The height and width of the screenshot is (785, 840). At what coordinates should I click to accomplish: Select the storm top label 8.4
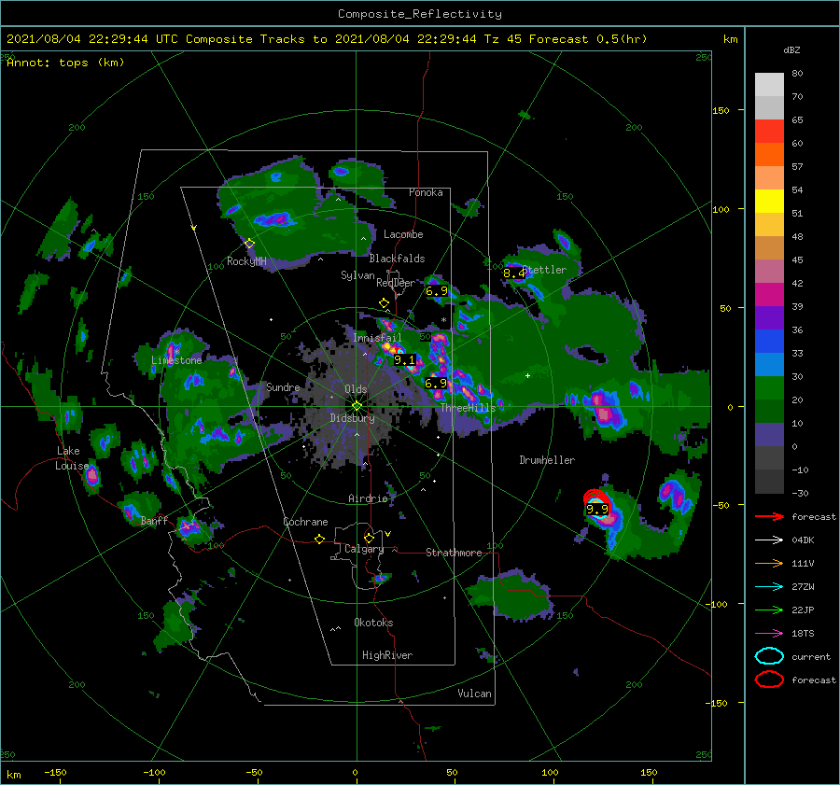tap(513, 273)
